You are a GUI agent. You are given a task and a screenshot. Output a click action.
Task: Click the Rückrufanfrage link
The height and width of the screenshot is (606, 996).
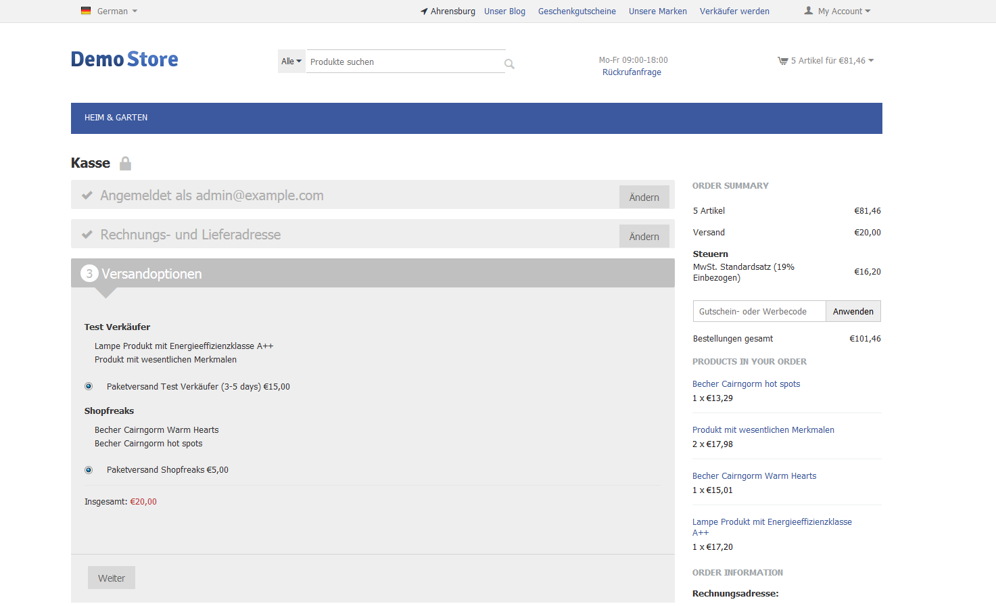[x=632, y=72]
